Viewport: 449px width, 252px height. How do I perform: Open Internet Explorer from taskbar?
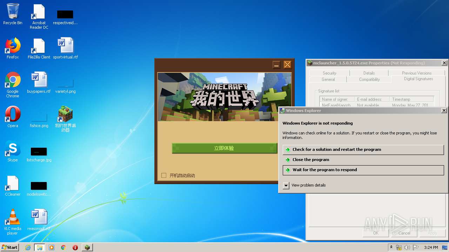[x=28, y=247]
